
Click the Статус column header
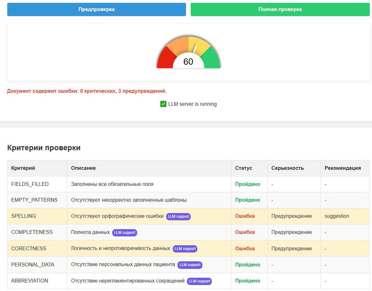(x=243, y=168)
